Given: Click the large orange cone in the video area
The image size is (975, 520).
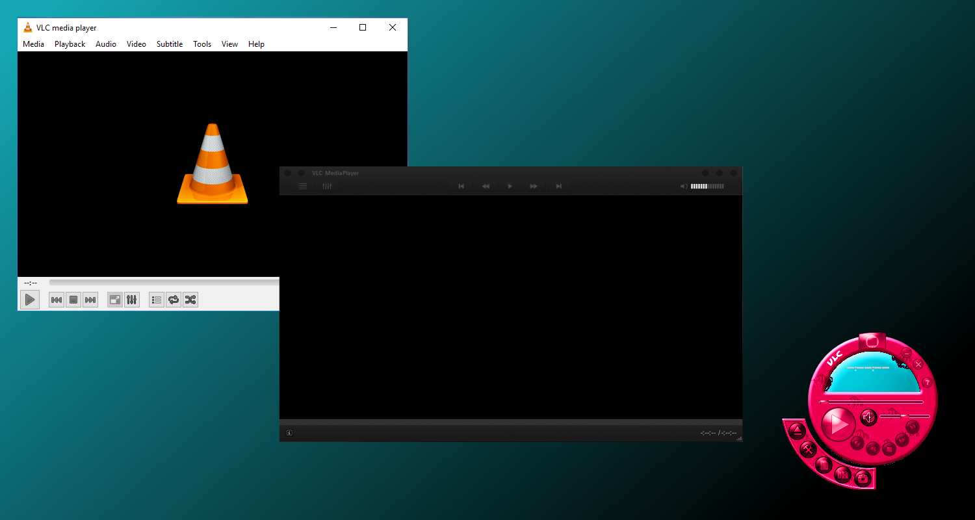Looking at the screenshot, I should [213, 164].
